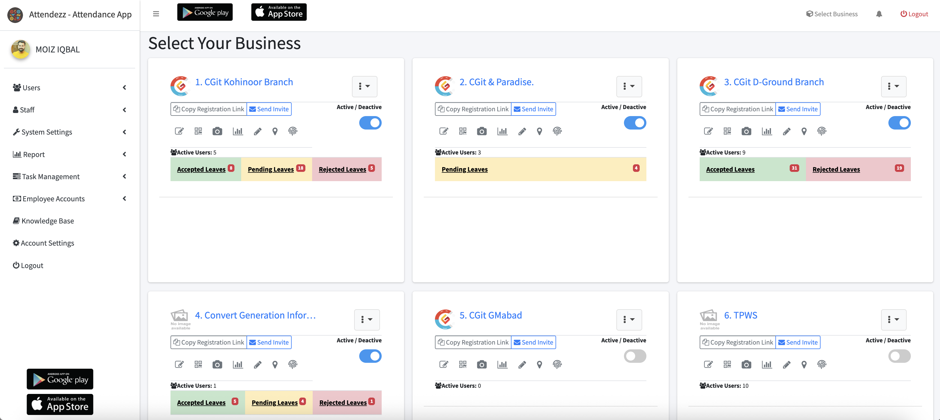
Task: Click location pin icon in CGit GMabad card
Action: tap(539, 364)
